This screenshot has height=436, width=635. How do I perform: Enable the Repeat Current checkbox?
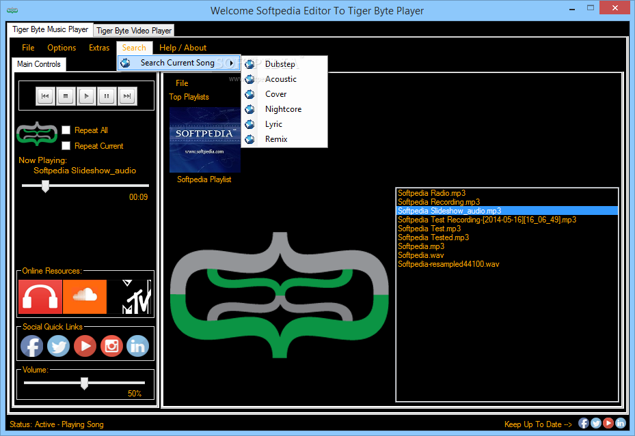pyautogui.click(x=66, y=145)
